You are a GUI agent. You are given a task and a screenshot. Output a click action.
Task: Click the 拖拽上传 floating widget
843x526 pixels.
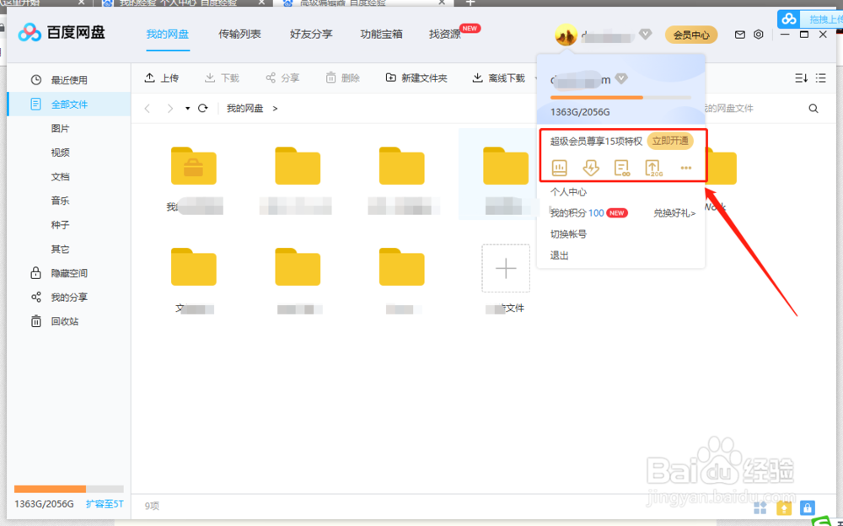tap(810, 19)
